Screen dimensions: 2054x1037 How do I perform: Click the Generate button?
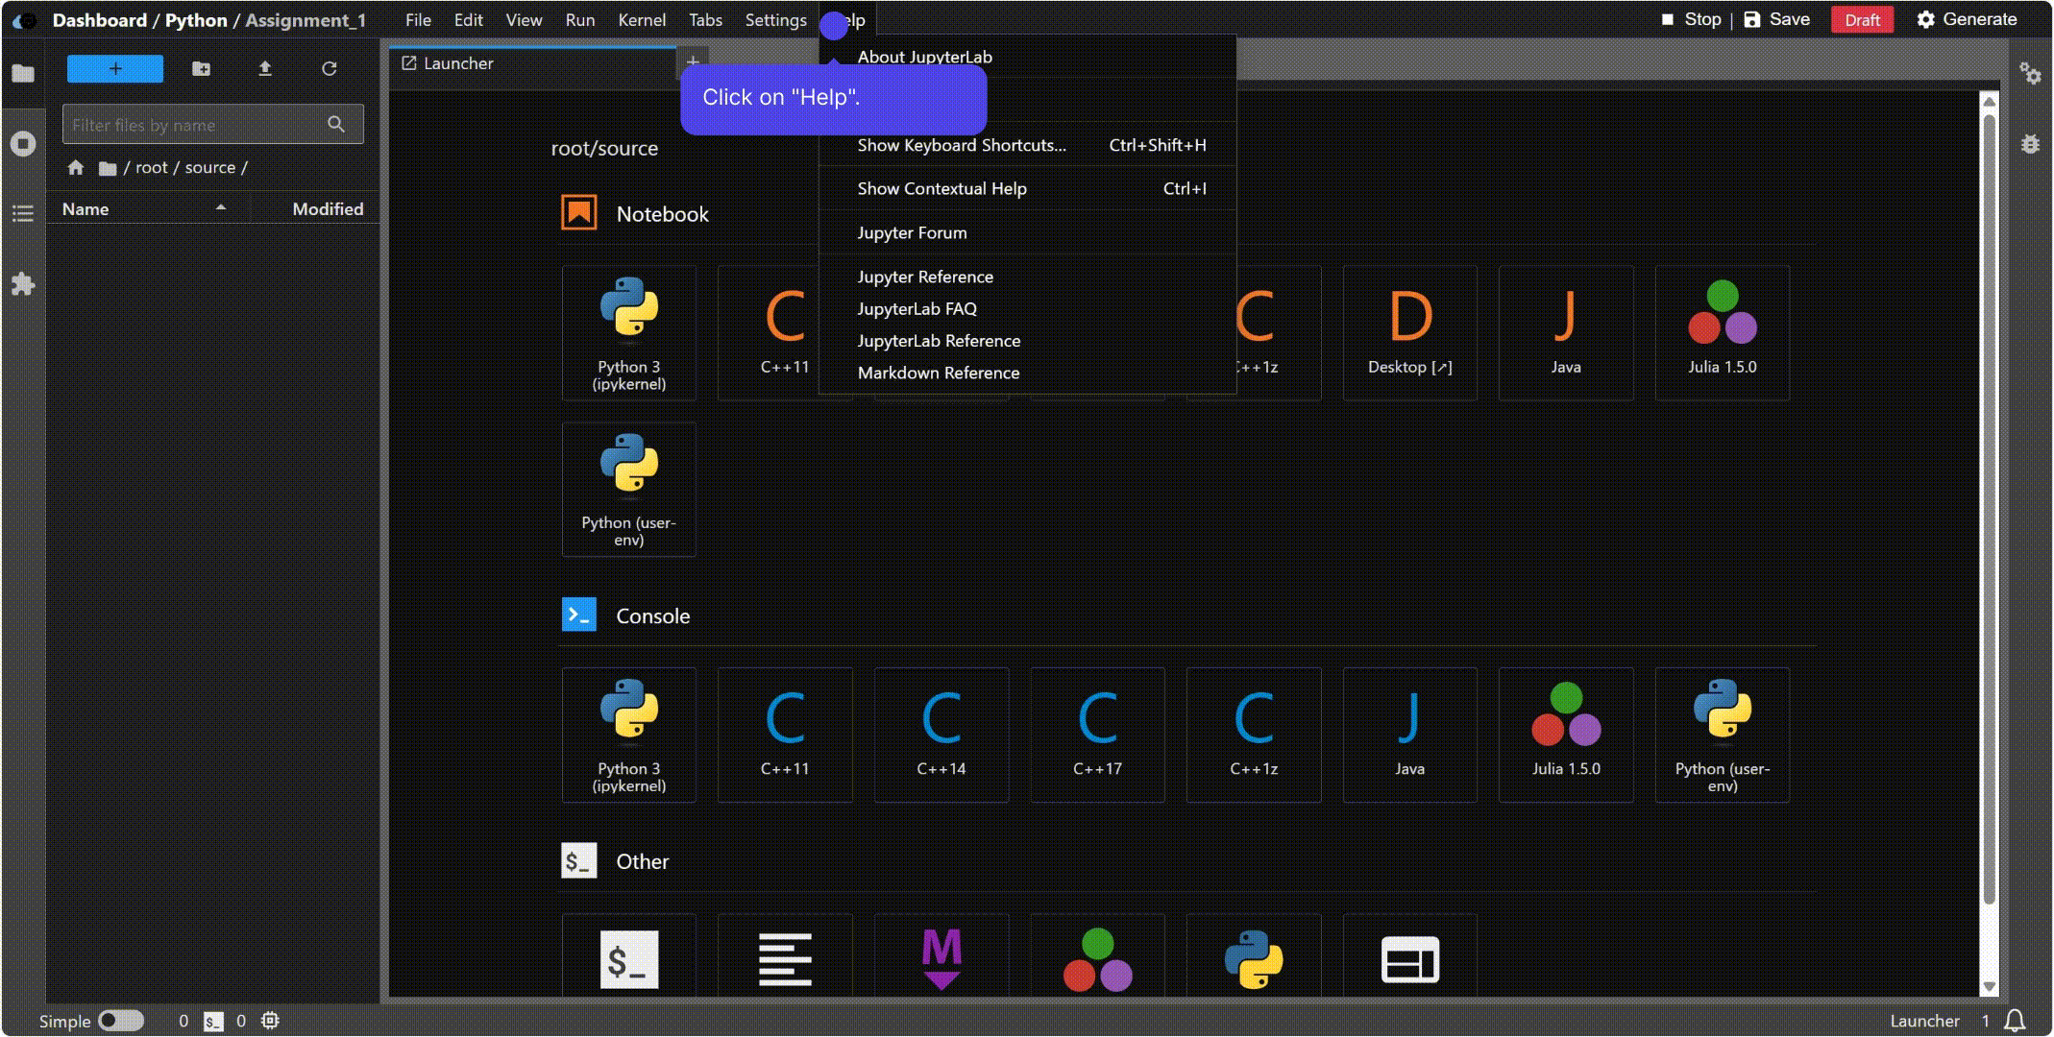1967,19
